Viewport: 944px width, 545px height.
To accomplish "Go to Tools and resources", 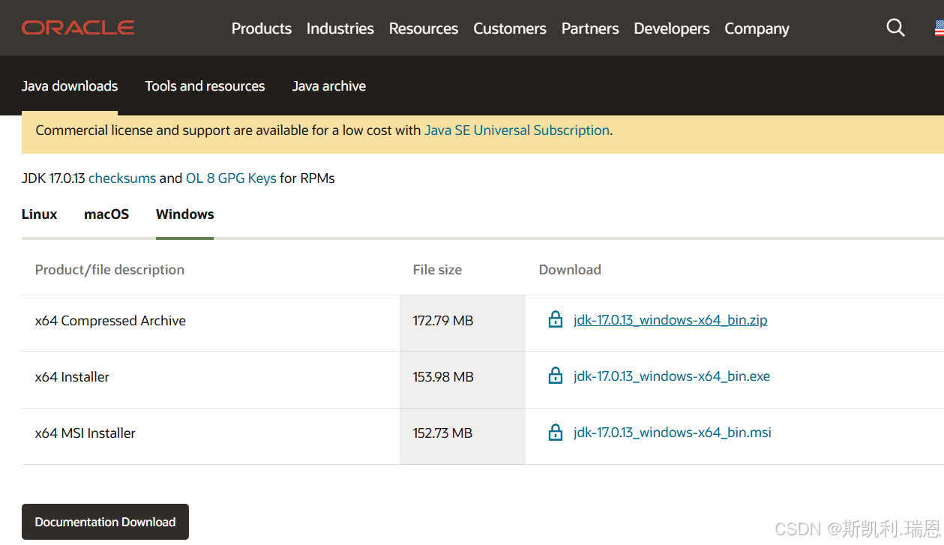I will coord(205,86).
